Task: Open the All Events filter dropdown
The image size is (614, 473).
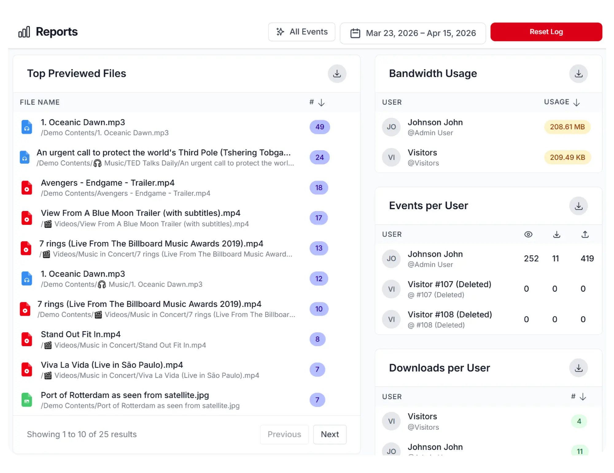Action: pyautogui.click(x=301, y=32)
